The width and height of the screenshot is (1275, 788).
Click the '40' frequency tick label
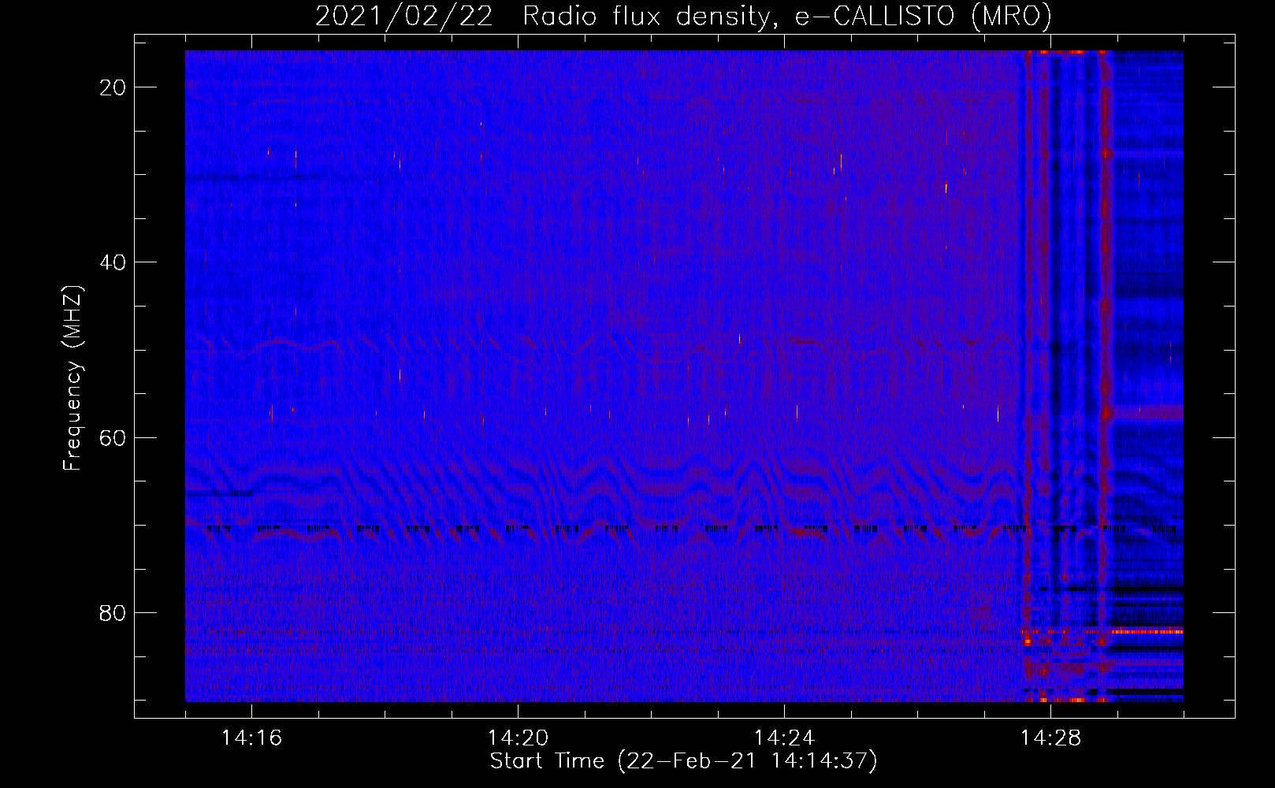click(113, 262)
